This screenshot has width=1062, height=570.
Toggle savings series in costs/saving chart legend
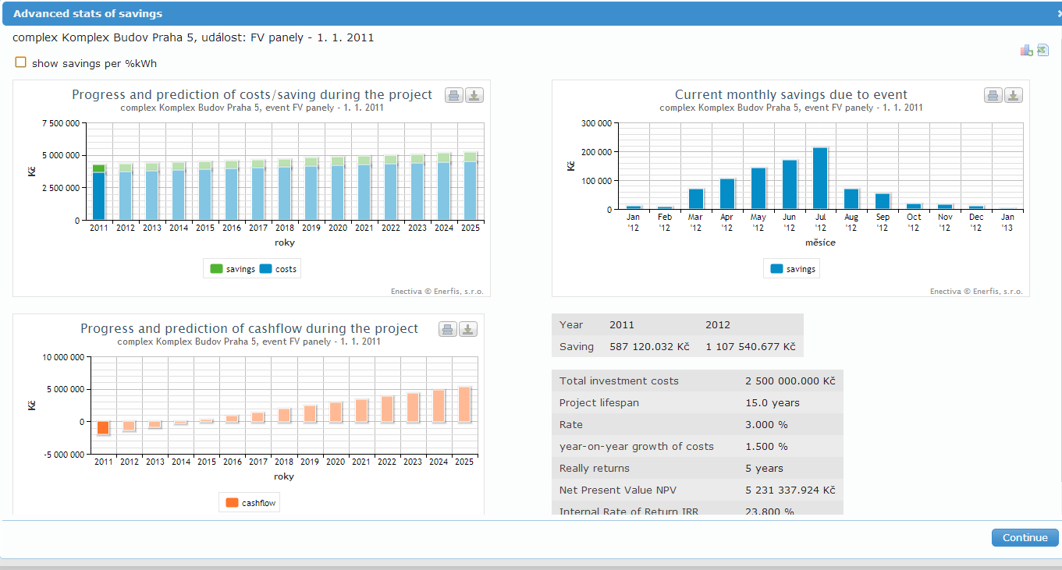[x=232, y=269]
